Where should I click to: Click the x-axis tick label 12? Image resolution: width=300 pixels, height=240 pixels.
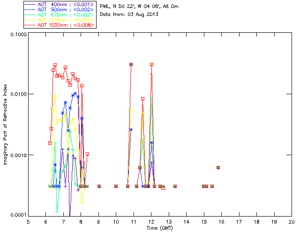click(151, 222)
